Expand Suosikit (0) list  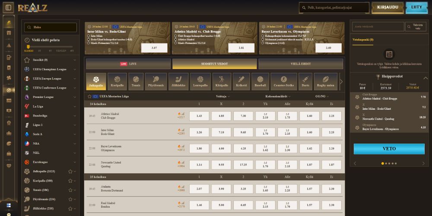click(x=75, y=60)
